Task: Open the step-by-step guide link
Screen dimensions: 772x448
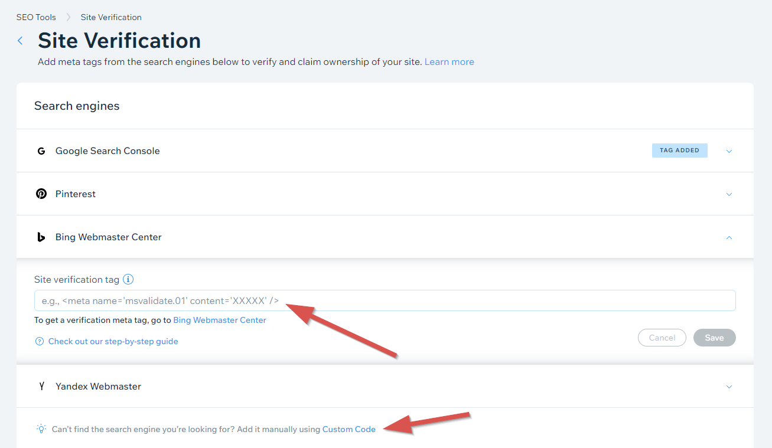Action: [x=113, y=341]
